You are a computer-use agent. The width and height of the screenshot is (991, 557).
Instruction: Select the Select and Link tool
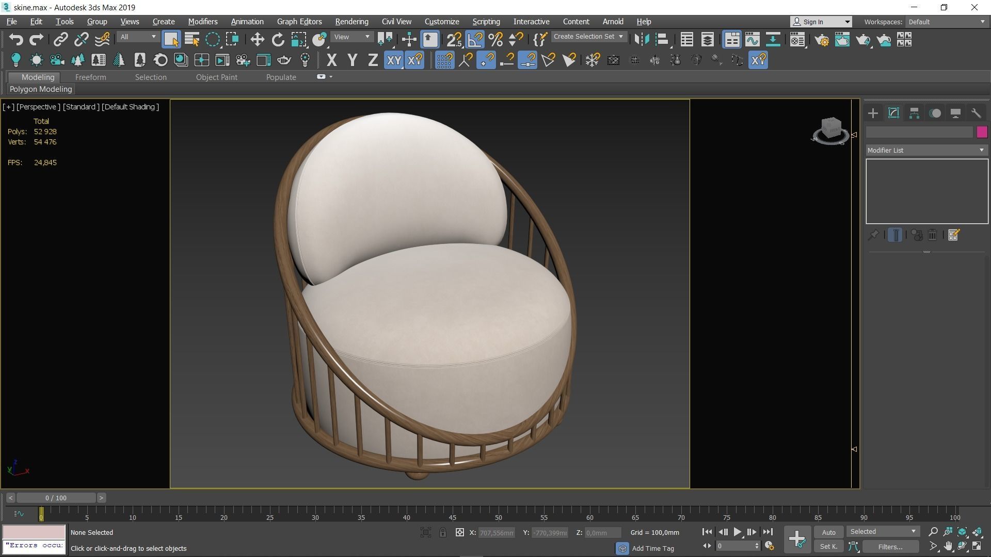click(x=61, y=40)
